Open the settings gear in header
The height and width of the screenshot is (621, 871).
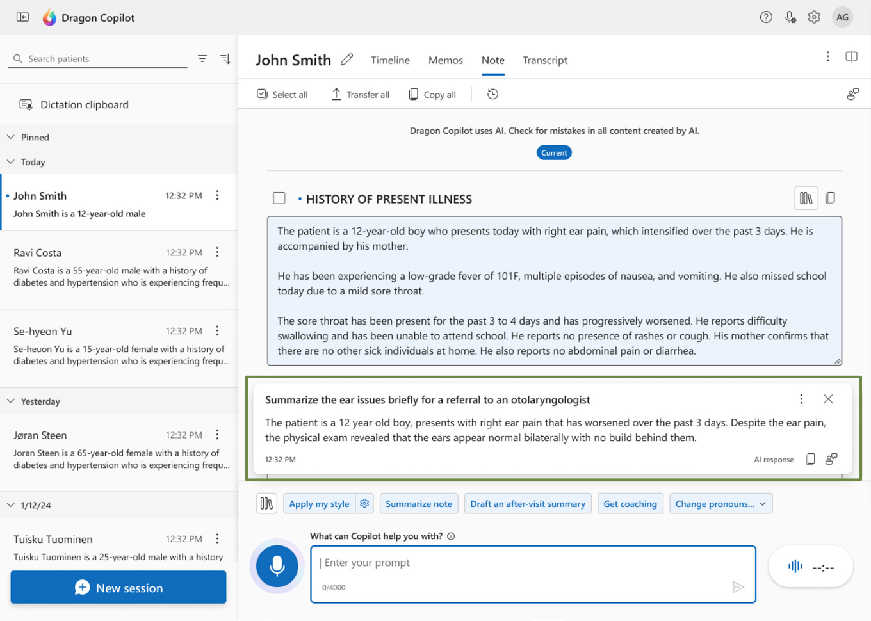click(814, 17)
